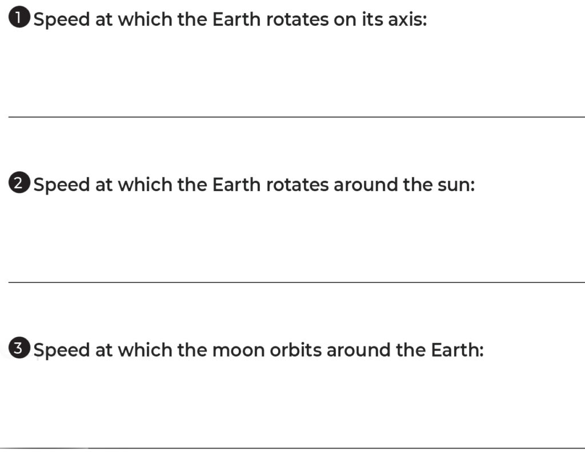Click the answer line under question 2
This screenshot has width=585, height=460.
click(296, 283)
